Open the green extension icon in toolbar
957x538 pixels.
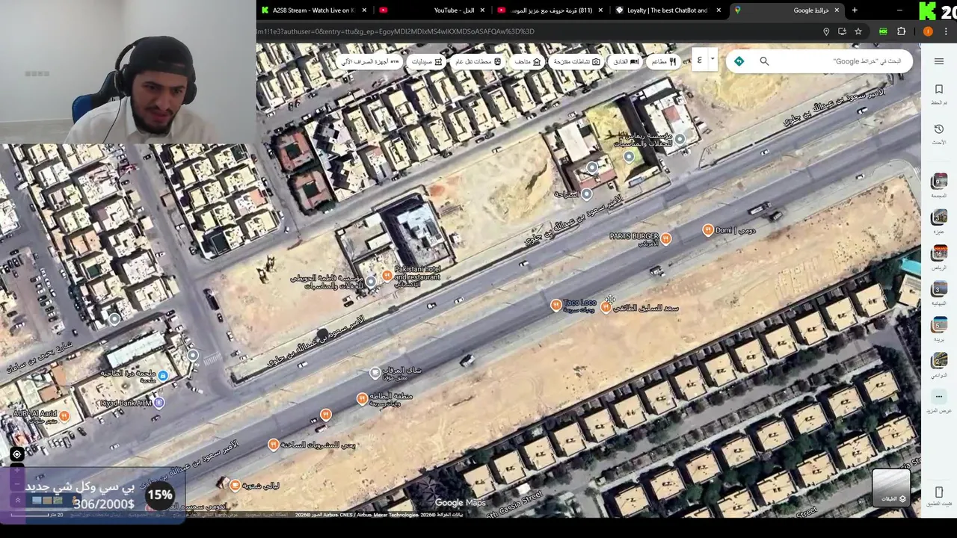pos(884,31)
